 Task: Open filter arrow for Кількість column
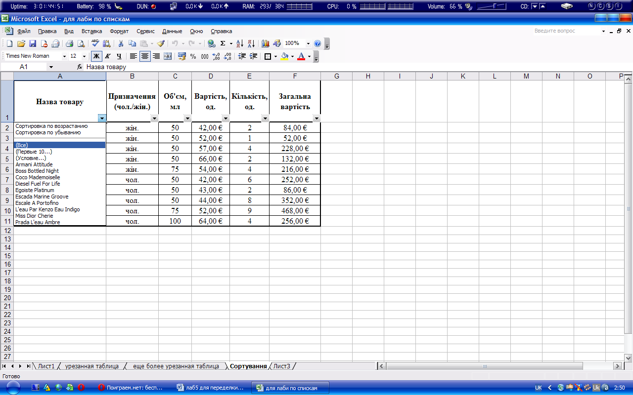point(265,118)
